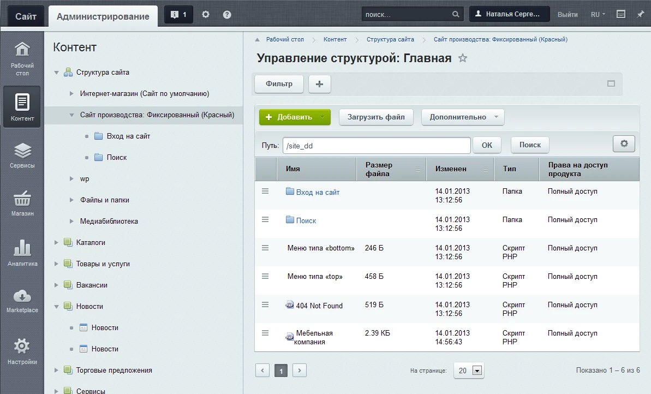The height and width of the screenshot is (394, 651).
Task: Expand Файлы и папки tree node
Action: click(x=71, y=200)
